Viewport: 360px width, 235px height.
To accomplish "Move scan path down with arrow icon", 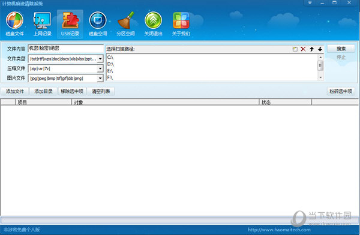I will pyautogui.click(x=320, y=49).
